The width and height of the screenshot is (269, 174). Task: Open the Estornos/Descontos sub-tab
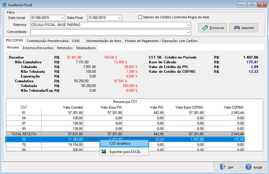tap(38, 48)
